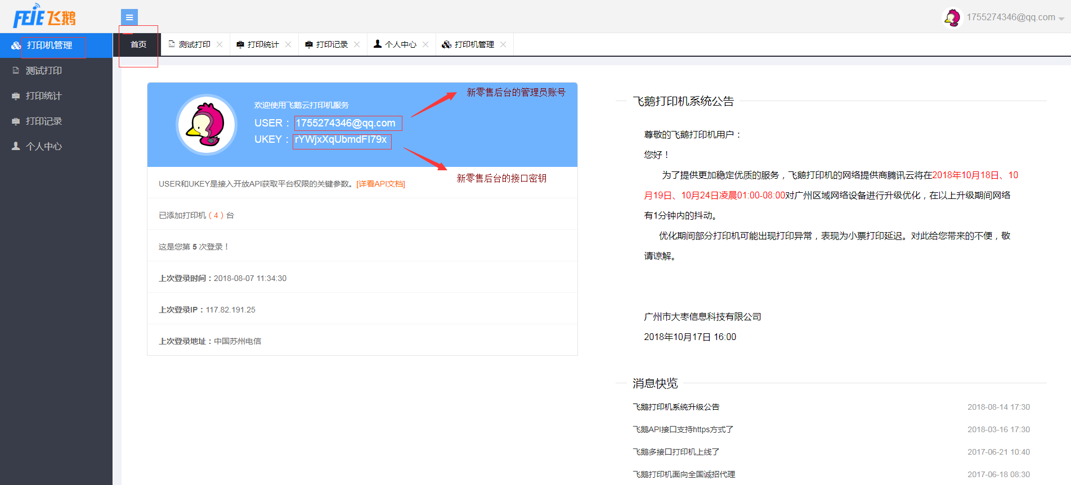This screenshot has width=1071, height=485.
Task: Switch to the 测试打印 tab
Action: point(194,44)
